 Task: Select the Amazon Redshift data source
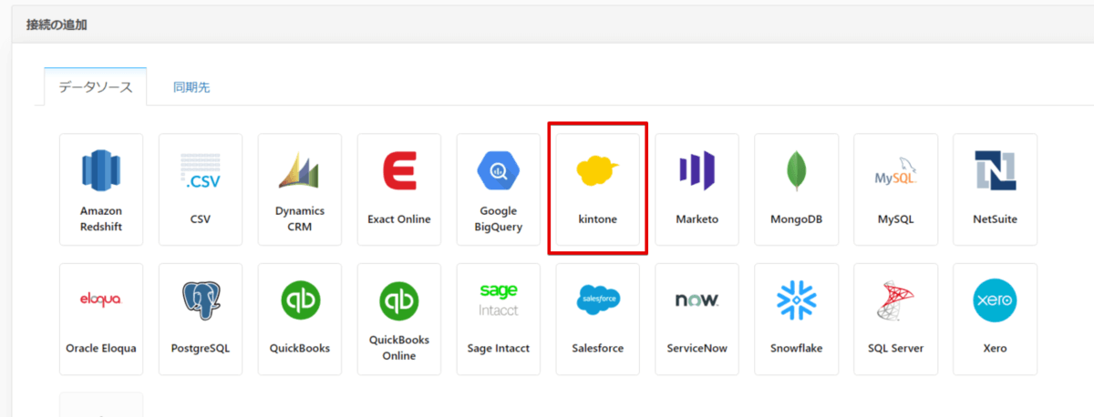tap(101, 189)
